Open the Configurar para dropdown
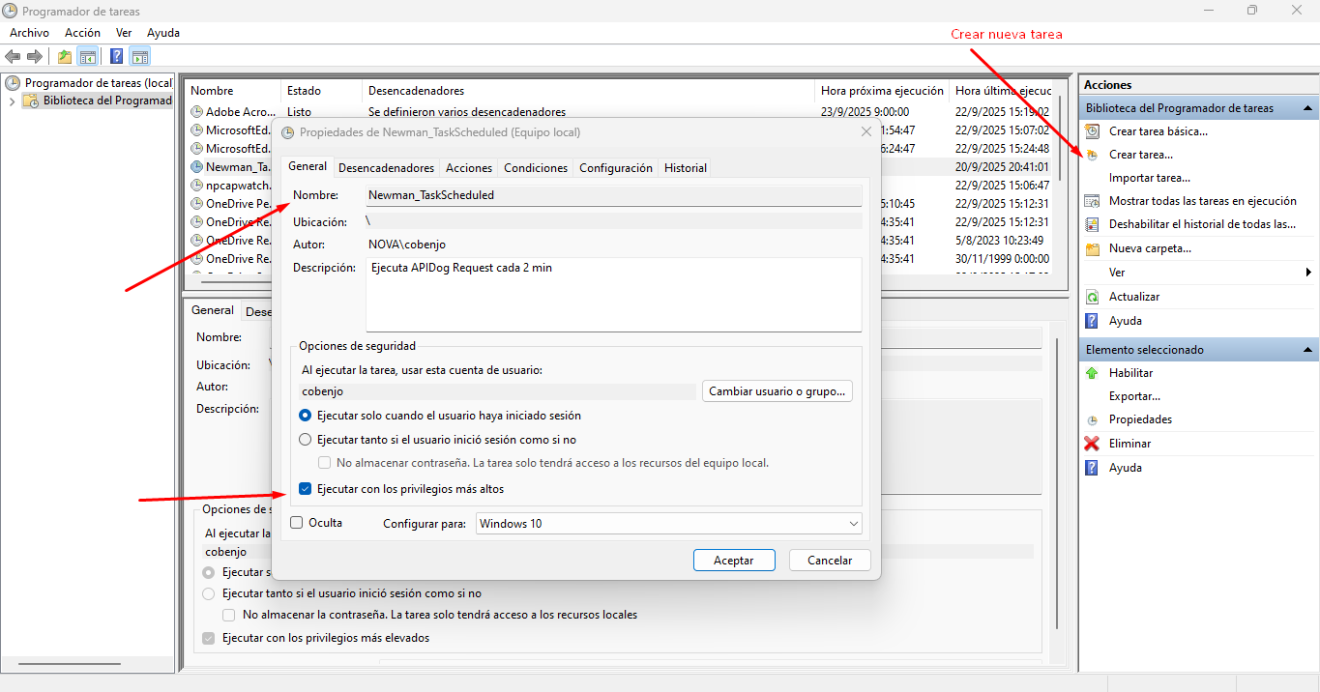 668,524
